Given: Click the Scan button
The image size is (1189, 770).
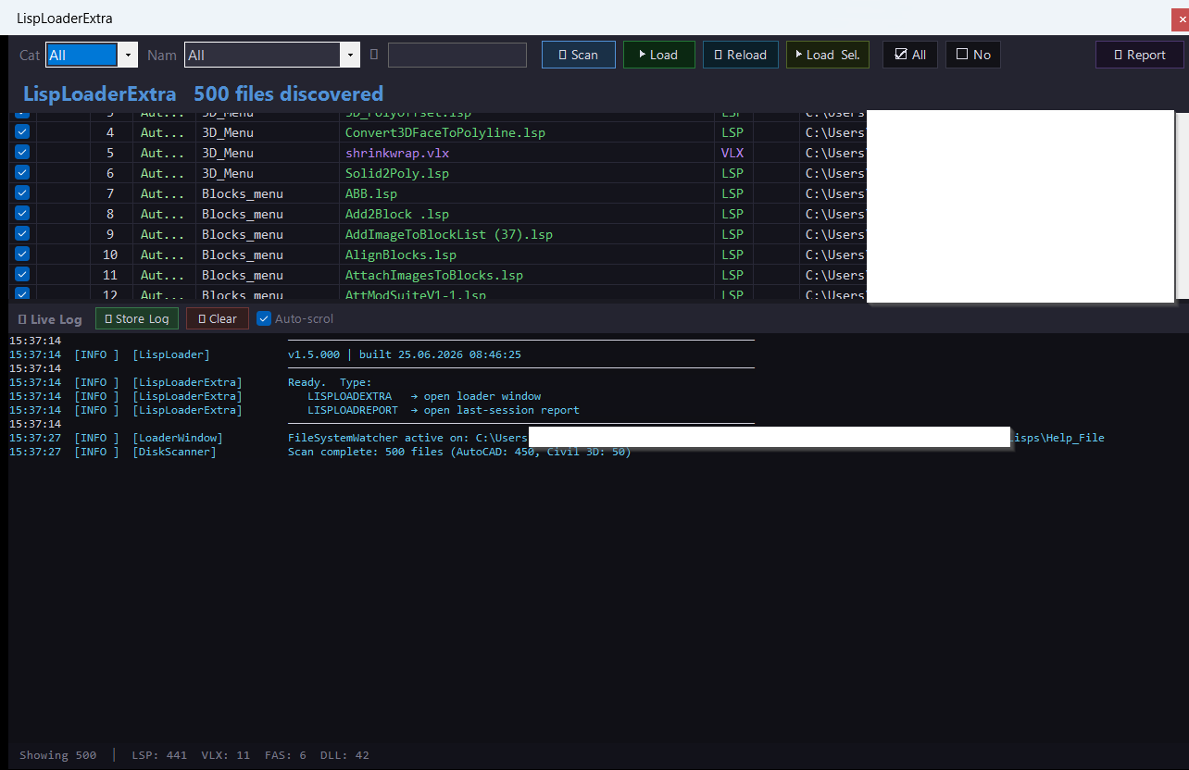Looking at the screenshot, I should point(579,56).
